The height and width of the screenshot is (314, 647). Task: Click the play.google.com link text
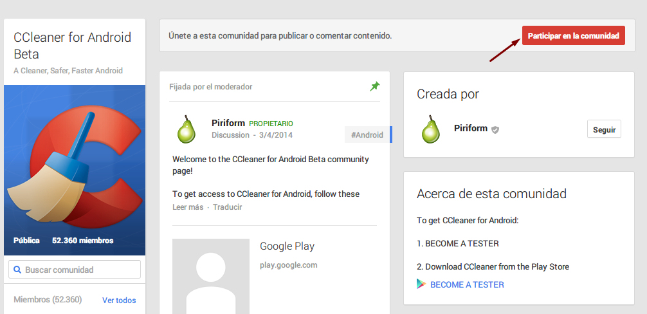(x=288, y=265)
